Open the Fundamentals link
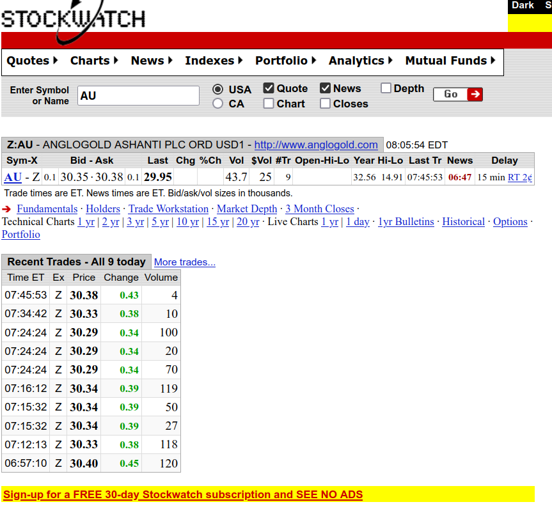 click(47, 209)
